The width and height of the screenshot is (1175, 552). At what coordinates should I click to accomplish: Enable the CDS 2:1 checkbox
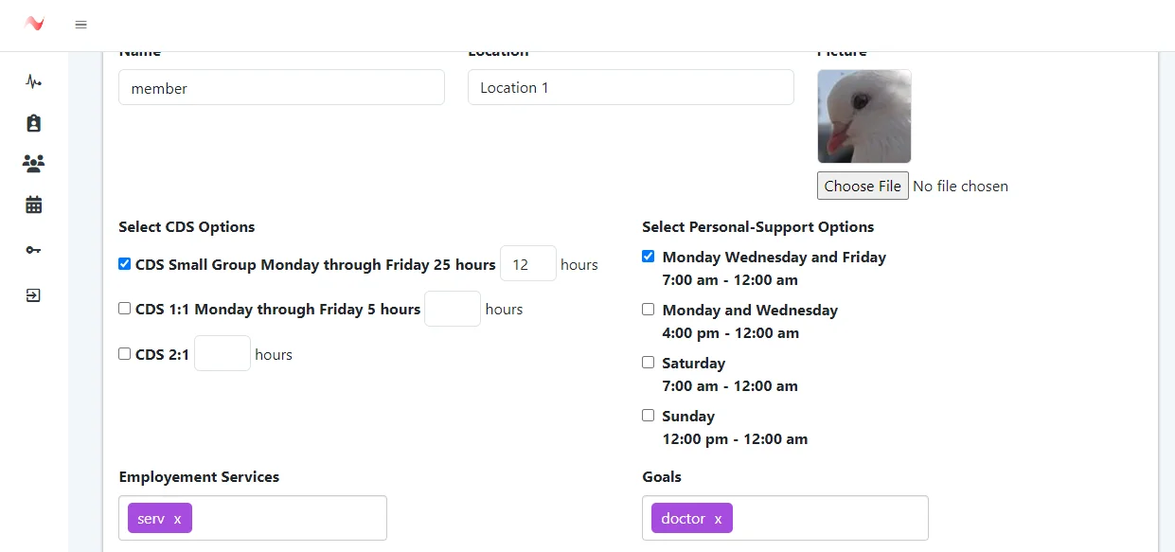pyautogui.click(x=125, y=354)
